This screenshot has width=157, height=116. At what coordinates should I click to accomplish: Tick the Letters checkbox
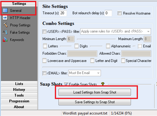click(45, 46)
